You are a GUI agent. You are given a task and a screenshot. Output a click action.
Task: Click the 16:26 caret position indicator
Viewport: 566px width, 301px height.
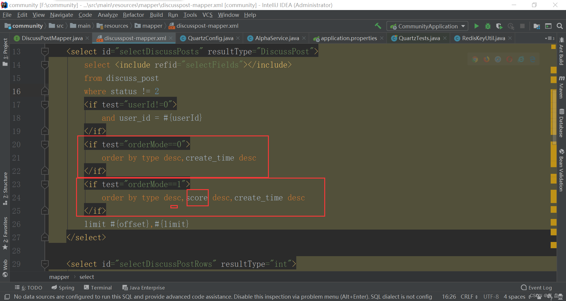point(449,297)
